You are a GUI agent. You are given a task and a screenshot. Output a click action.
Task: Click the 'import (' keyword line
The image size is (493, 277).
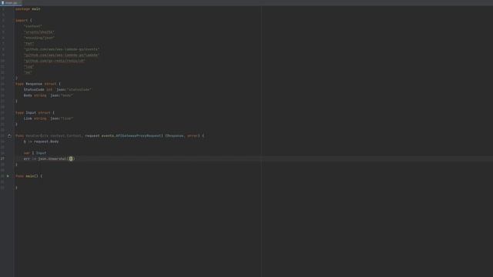pyautogui.click(x=24, y=21)
